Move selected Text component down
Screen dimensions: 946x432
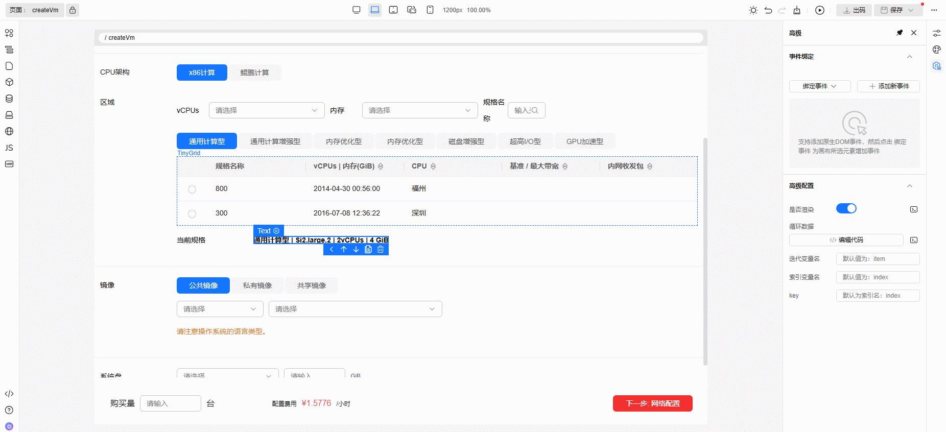[356, 249]
